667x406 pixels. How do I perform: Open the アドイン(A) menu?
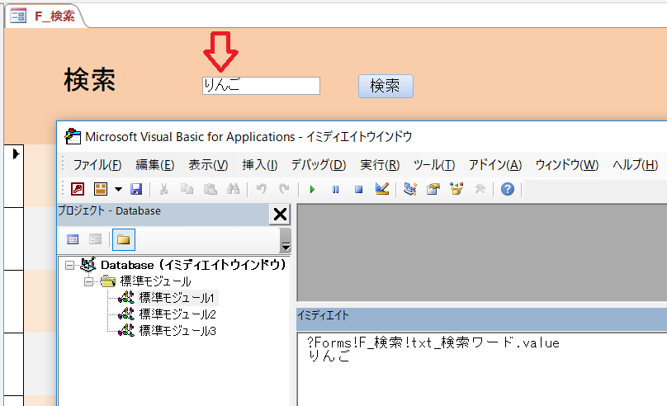point(495,165)
